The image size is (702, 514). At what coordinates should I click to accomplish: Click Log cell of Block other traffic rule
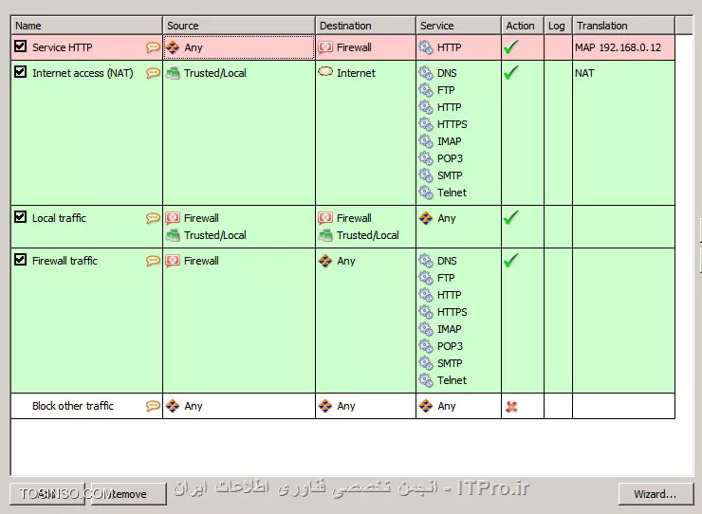coord(559,406)
